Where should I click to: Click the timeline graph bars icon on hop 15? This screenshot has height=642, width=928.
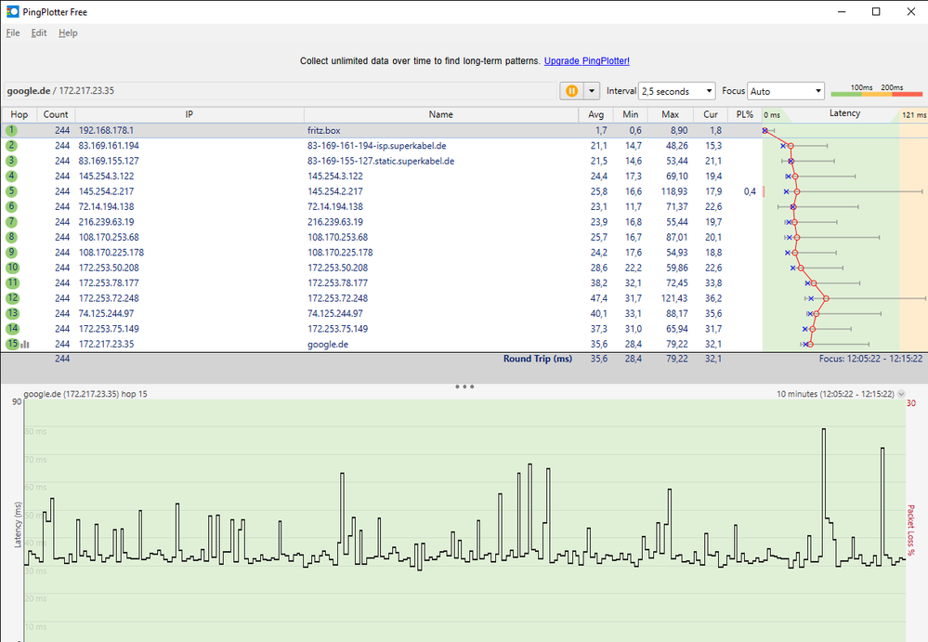(x=25, y=345)
